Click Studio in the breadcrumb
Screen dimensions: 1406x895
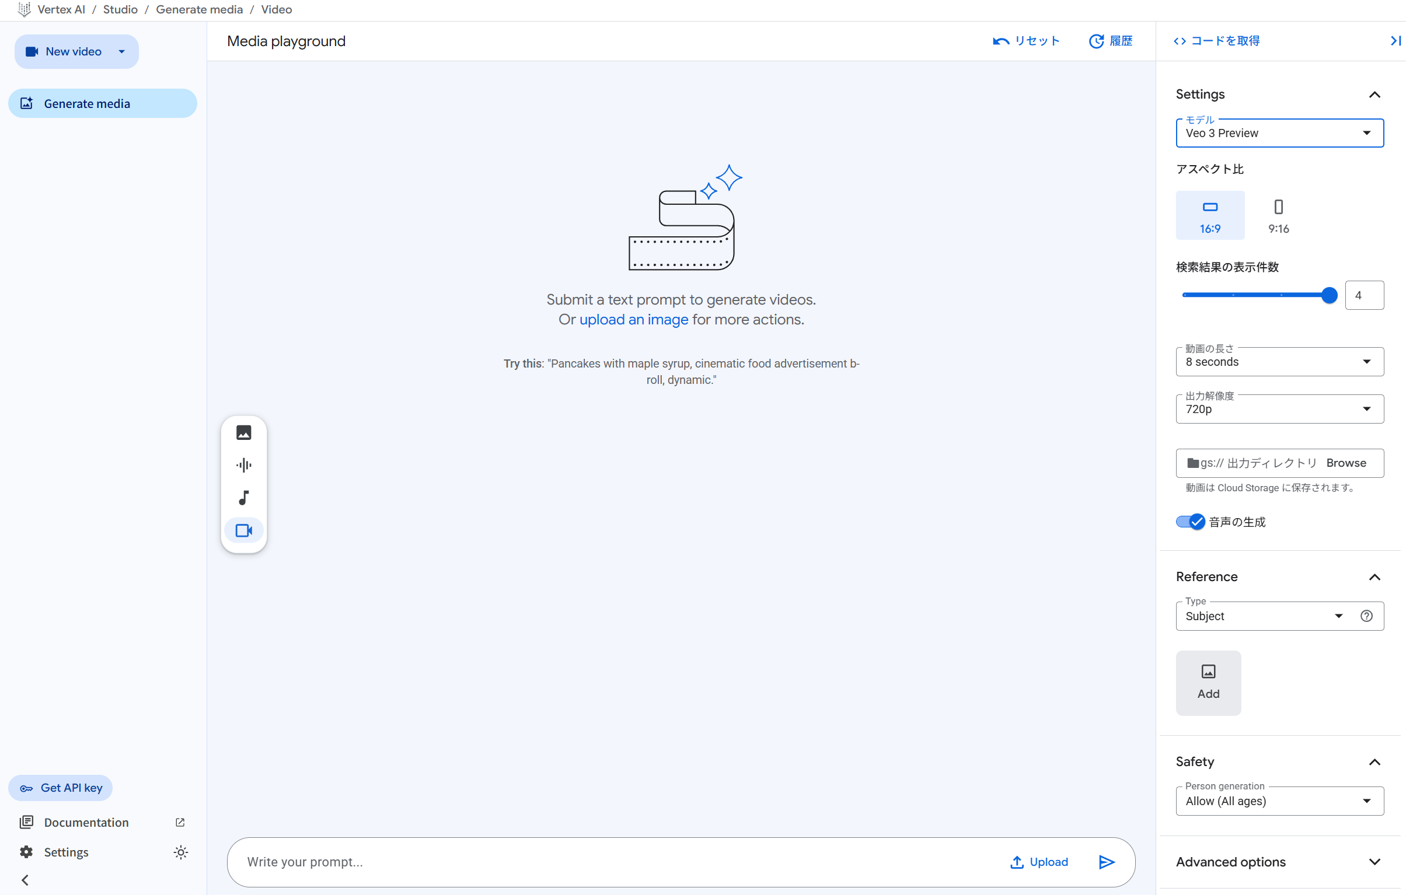[120, 9]
